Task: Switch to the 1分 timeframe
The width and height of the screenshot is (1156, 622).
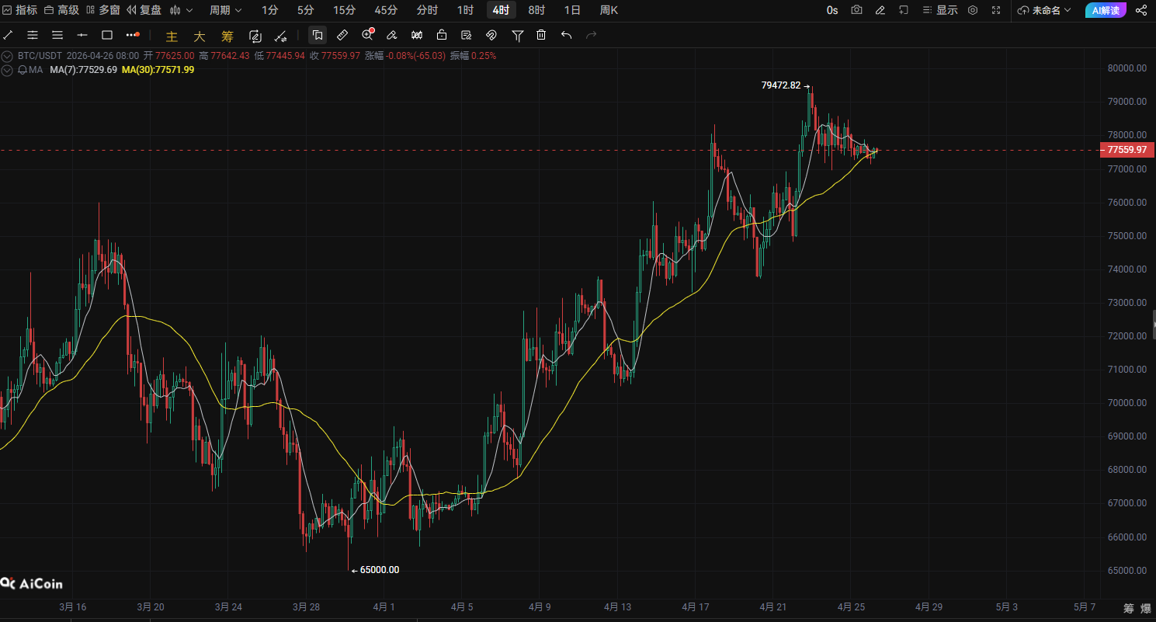Action: pos(269,10)
